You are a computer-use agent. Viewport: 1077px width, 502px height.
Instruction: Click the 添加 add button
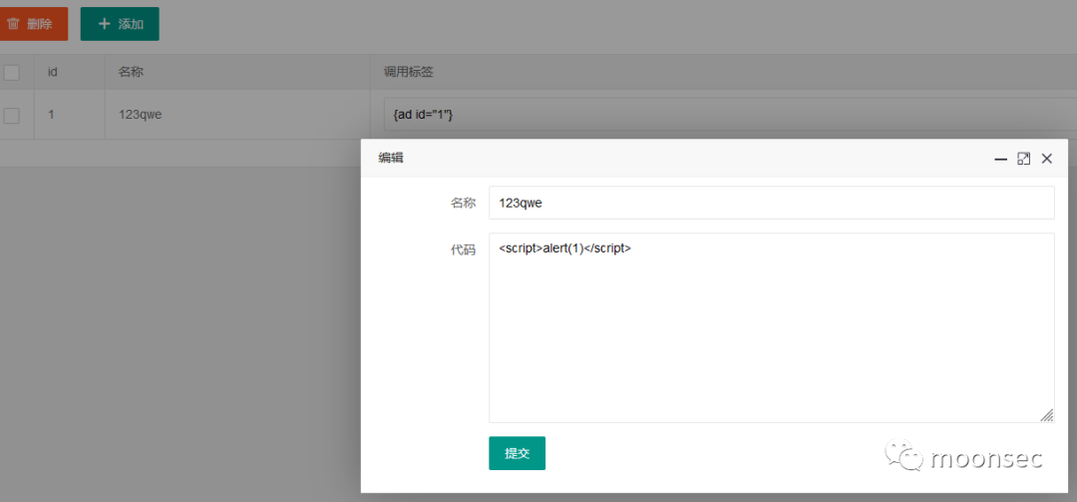point(120,24)
